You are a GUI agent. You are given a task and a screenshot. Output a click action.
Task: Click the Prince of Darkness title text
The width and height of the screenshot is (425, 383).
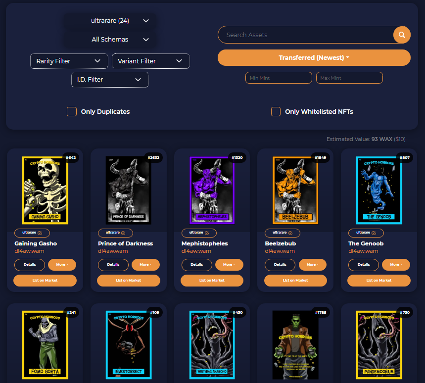click(x=125, y=243)
